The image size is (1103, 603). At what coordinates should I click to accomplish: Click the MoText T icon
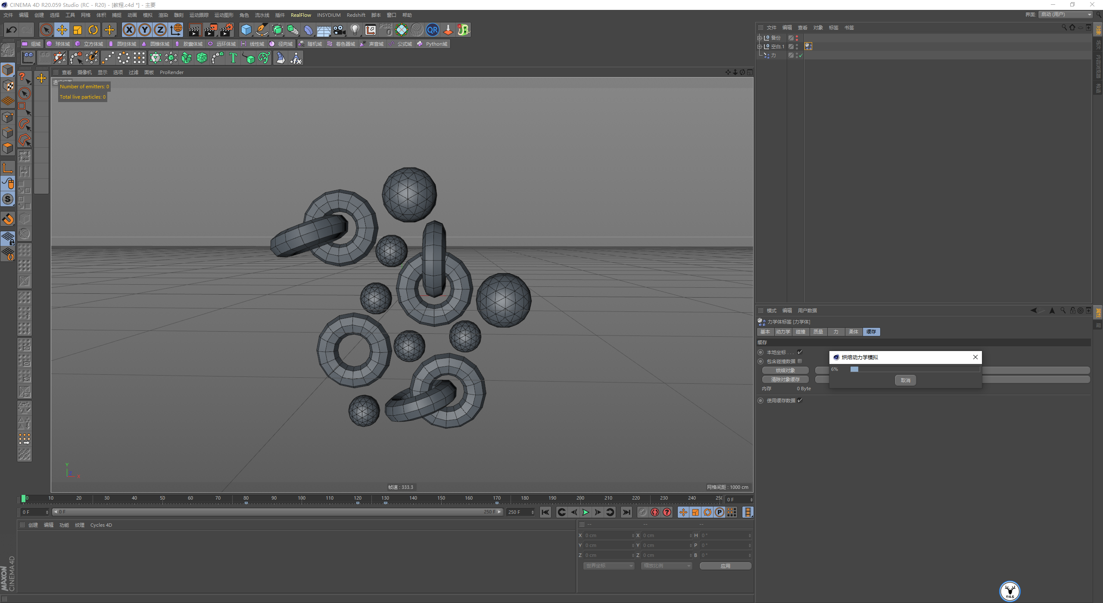point(233,58)
